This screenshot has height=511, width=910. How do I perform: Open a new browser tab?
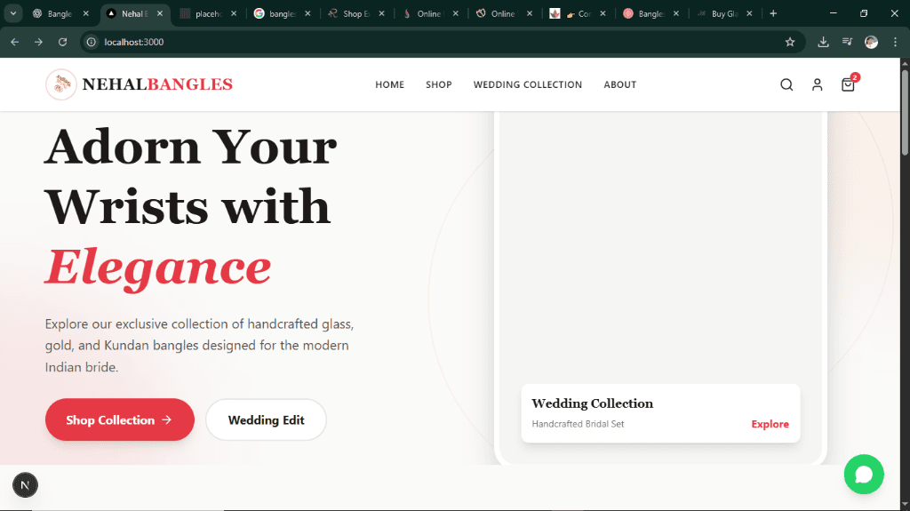tap(773, 13)
